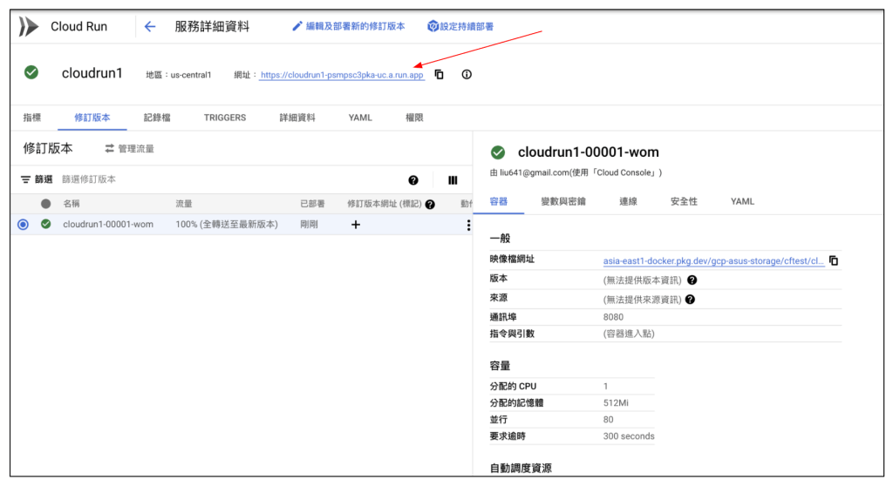The width and height of the screenshot is (893, 486).
Task: Open the cloudrun1 run.app URL link
Action: [x=342, y=75]
